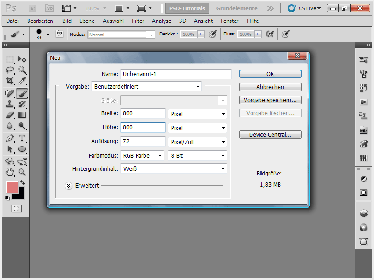Open the RGB-Farbe color mode dropdown
This screenshot has width=374, height=280.
point(142,156)
